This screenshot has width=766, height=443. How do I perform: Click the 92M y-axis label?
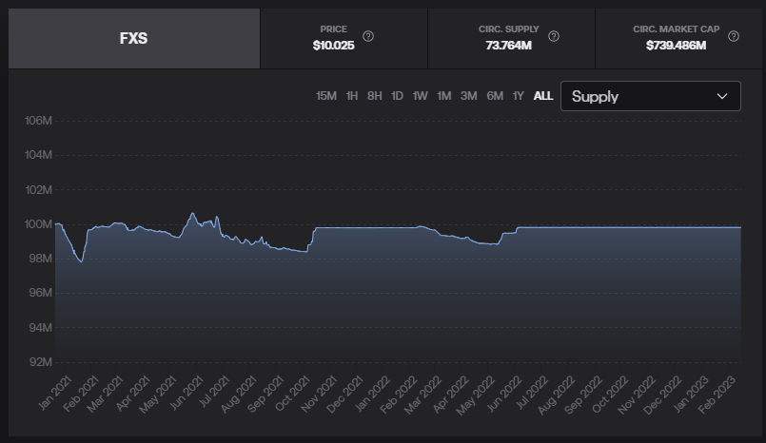point(41,362)
